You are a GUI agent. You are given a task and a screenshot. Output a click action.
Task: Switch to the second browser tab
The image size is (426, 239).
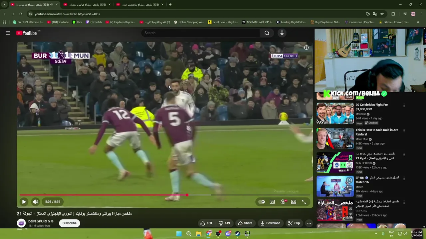coord(87,5)
